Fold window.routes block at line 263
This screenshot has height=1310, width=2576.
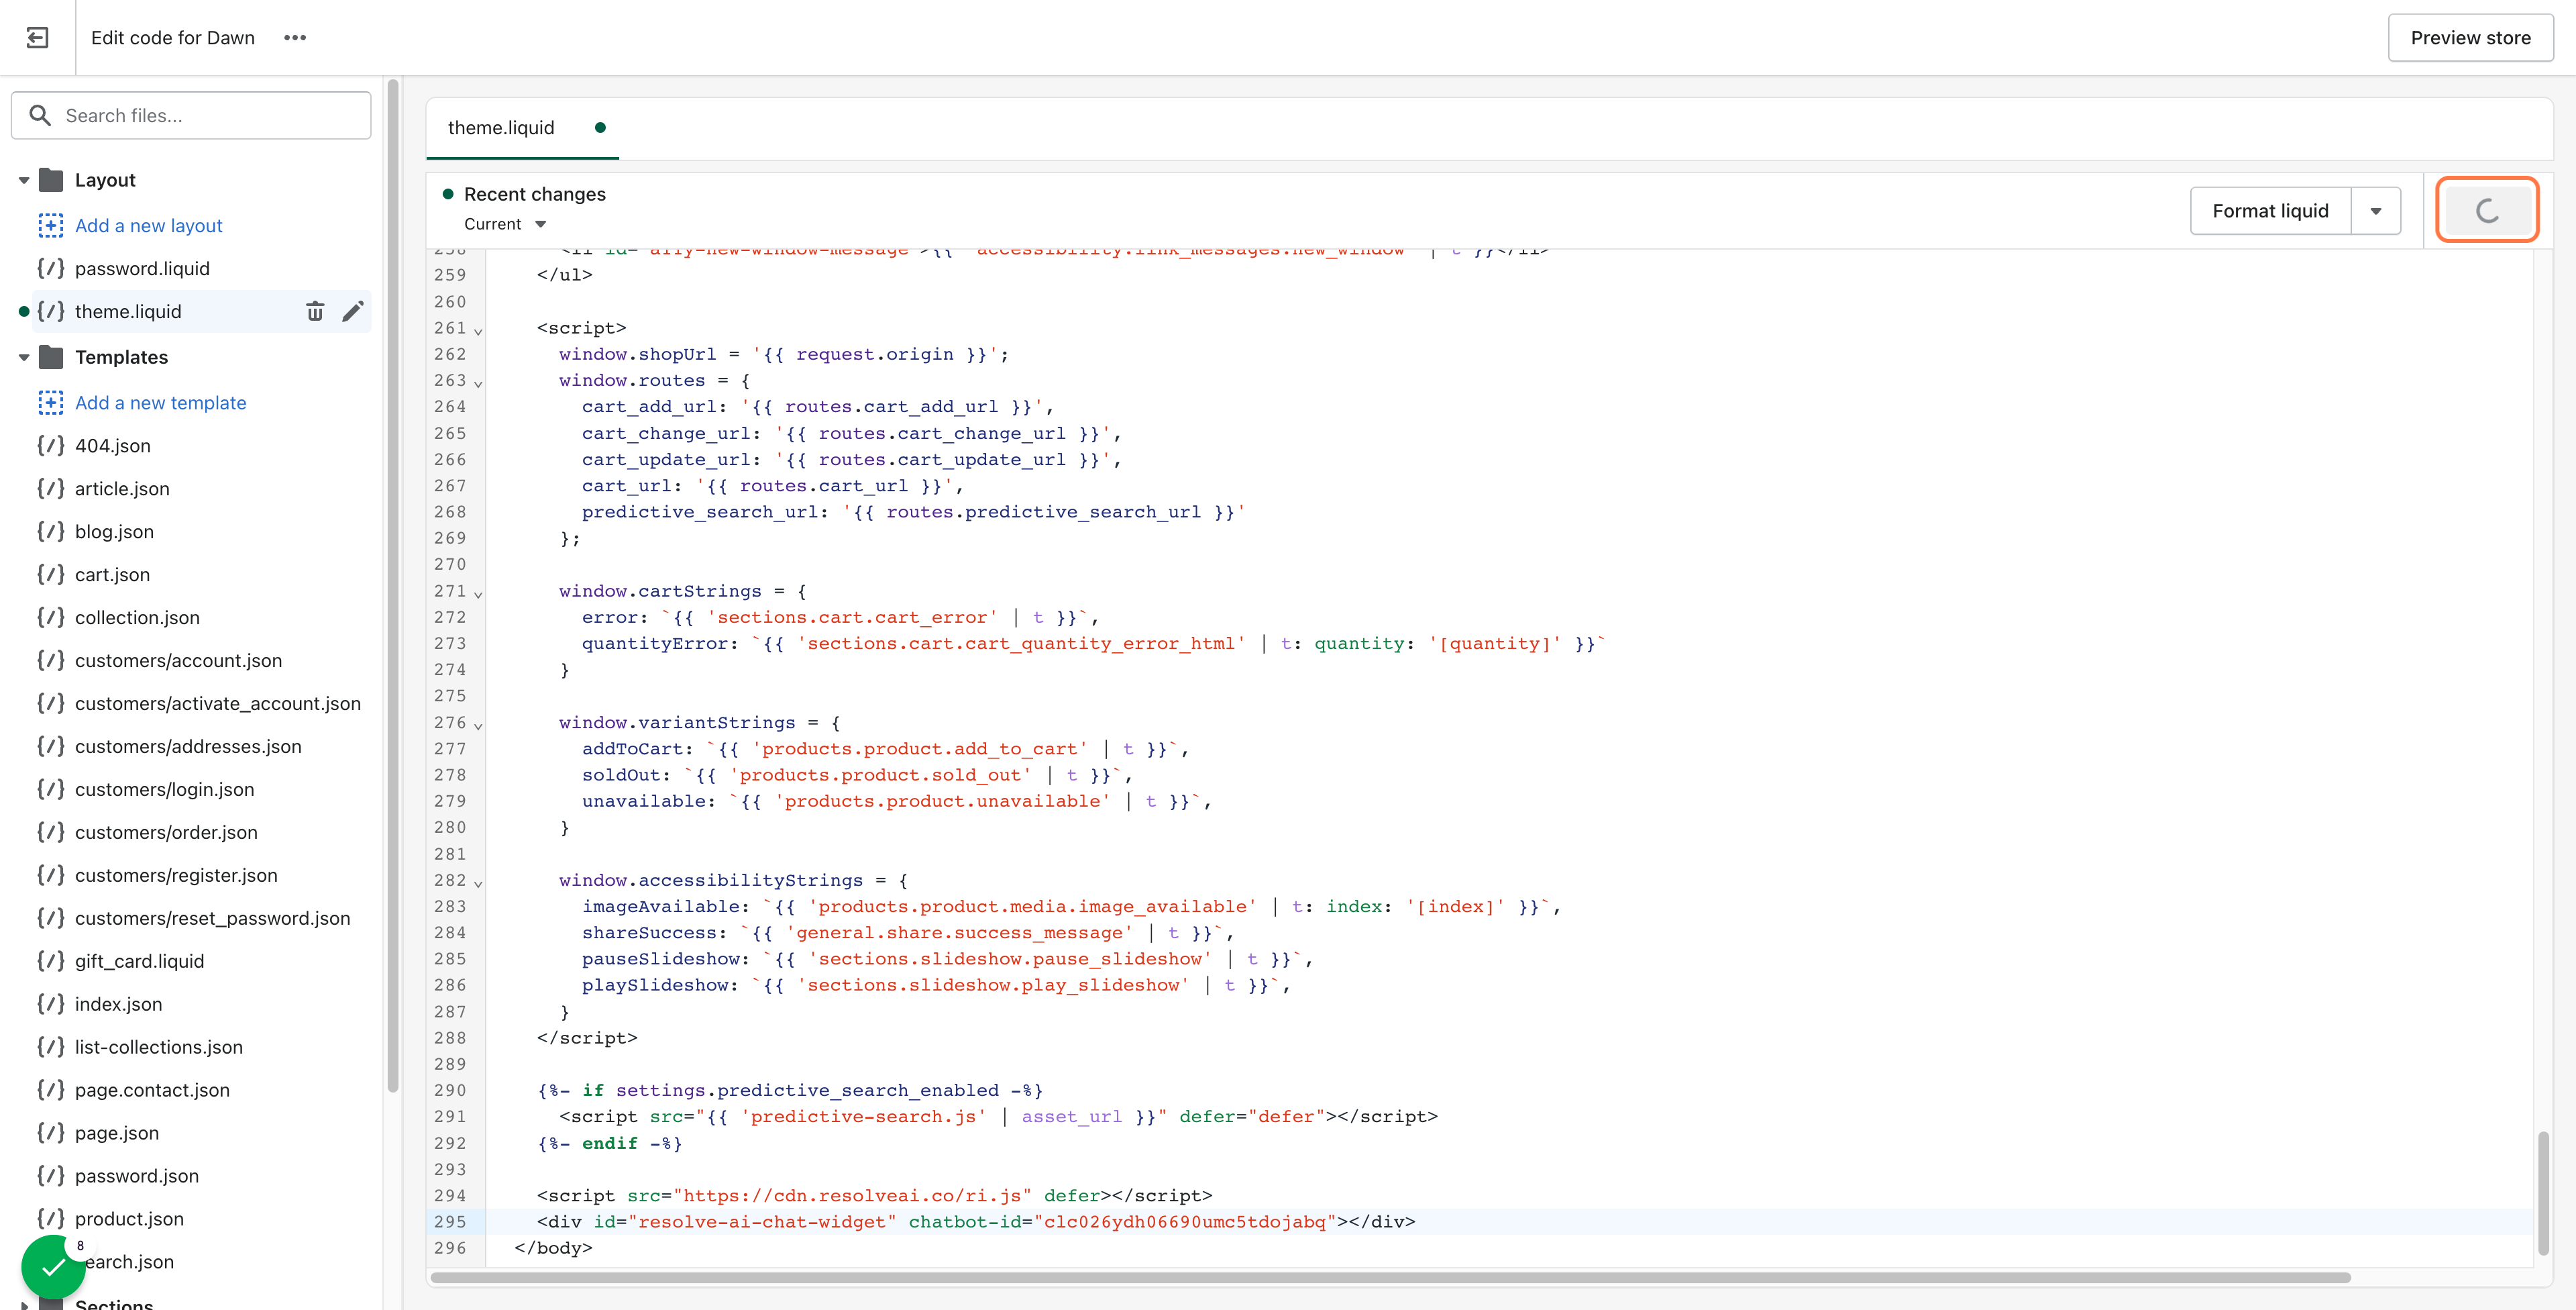coord(478,383)
